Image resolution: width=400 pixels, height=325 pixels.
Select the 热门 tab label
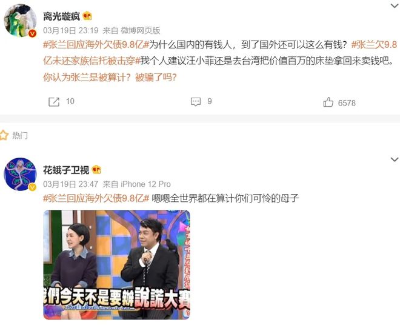[20, 135]
